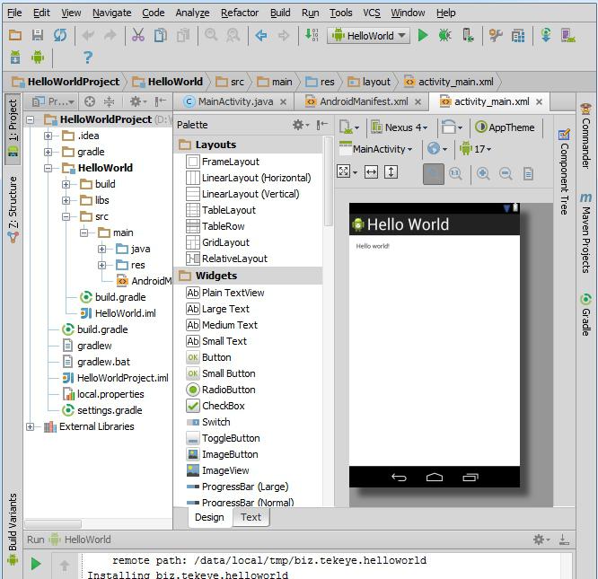Click the Open folder toolbar icon
This screenshot has height=579, width=598.
[x=15, y=35]
